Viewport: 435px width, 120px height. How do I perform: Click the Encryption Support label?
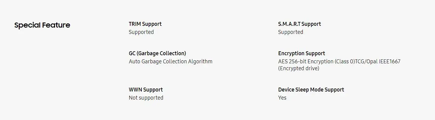click(301, 53)
